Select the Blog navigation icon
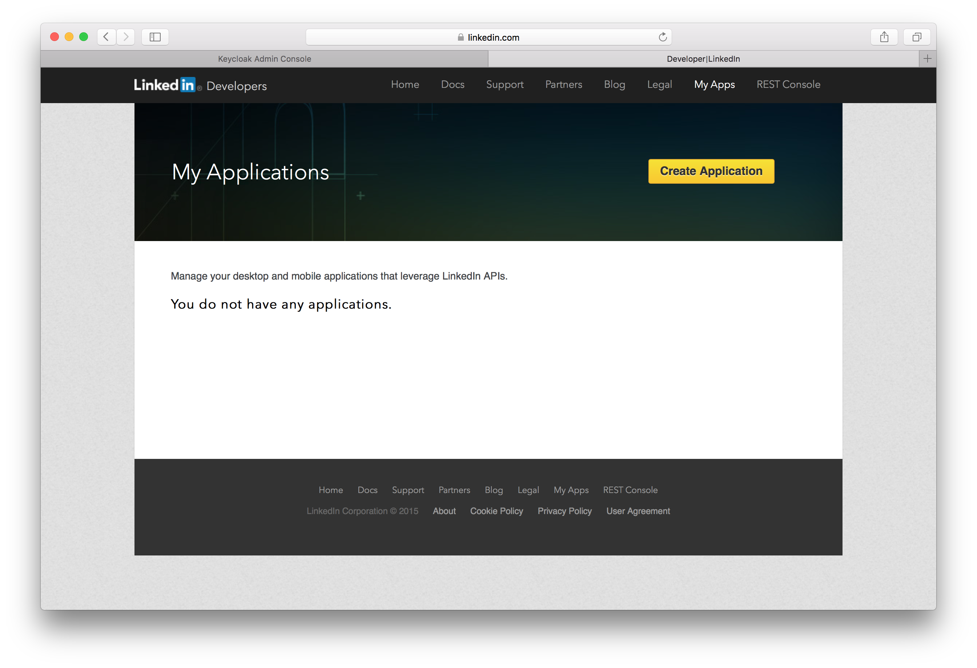 [x=614, y=85]
